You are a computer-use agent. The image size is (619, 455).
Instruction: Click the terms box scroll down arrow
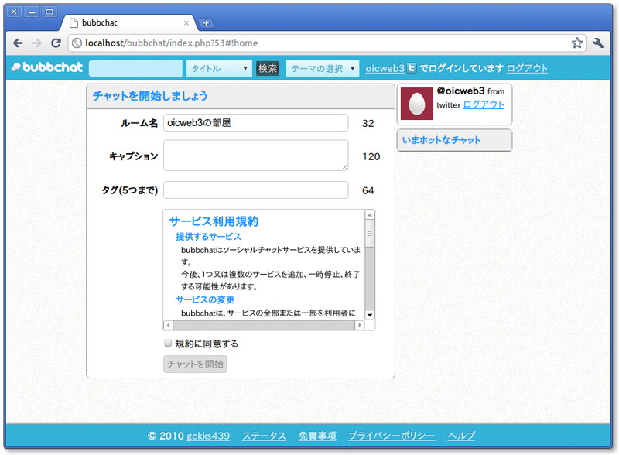point(370,315)
